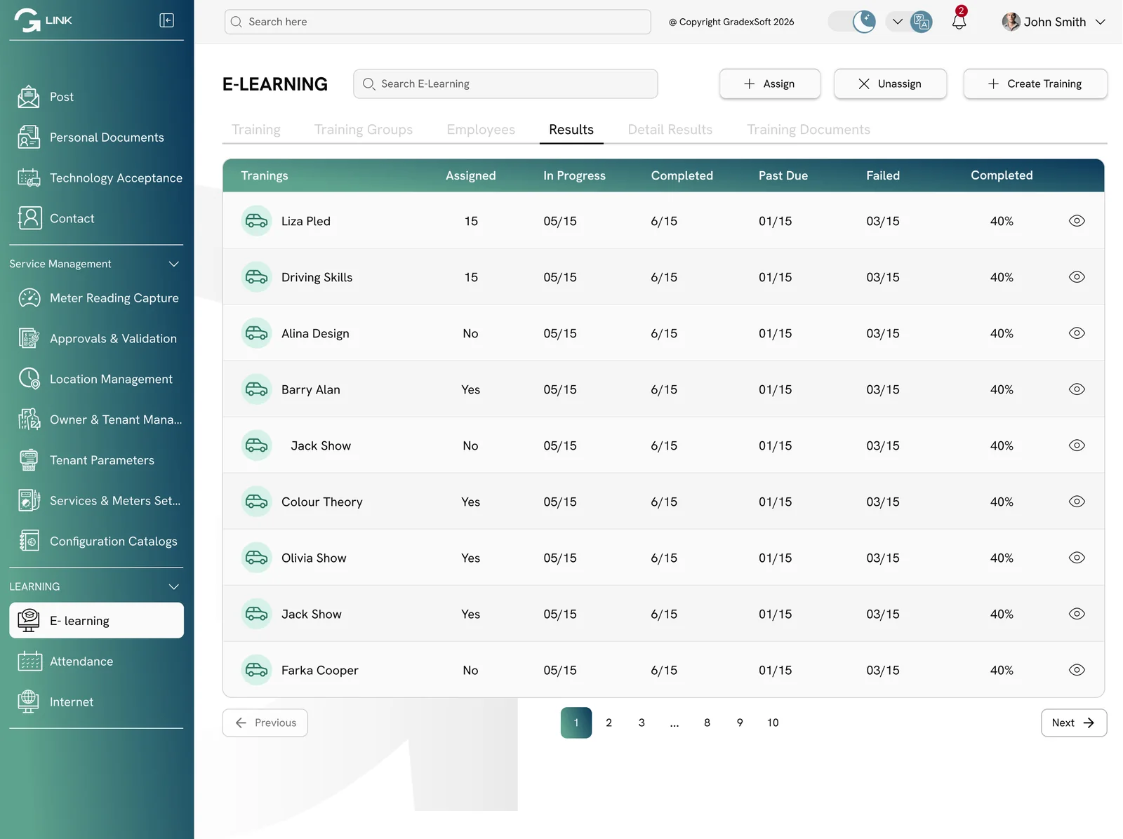This screenshot has width=1123, height=839.
Task: Open the John Smith account dropdown arrow
Action: click(x=1100, y=22)
